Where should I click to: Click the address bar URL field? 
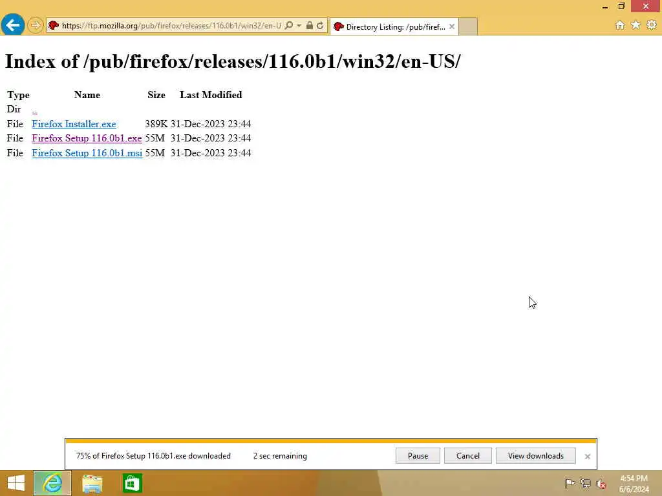coord(171,26)
